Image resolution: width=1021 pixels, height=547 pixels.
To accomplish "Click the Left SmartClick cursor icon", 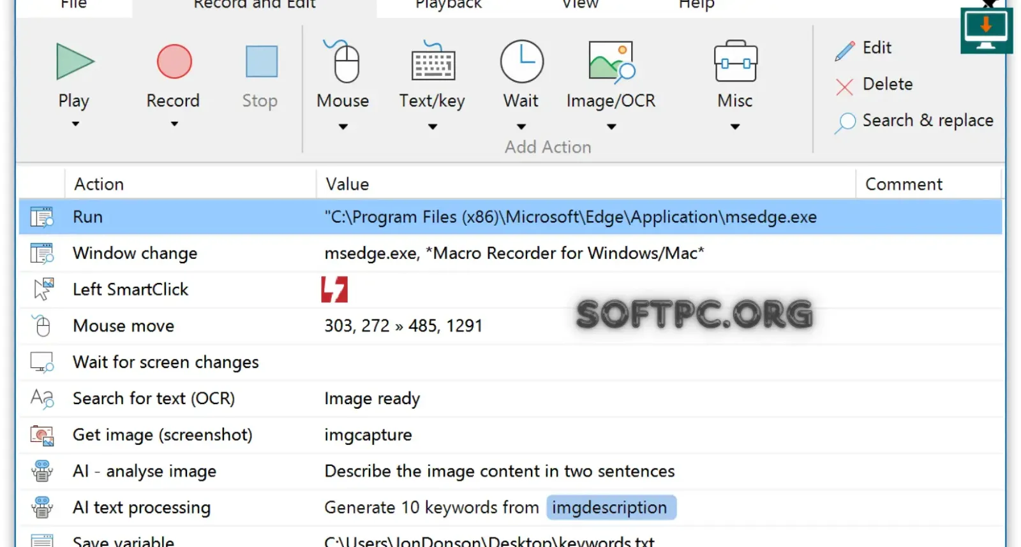I will pyautogui.click(x=43, y=289).
